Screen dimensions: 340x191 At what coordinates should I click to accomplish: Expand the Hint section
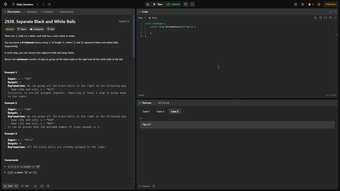[x=51, y=29]
